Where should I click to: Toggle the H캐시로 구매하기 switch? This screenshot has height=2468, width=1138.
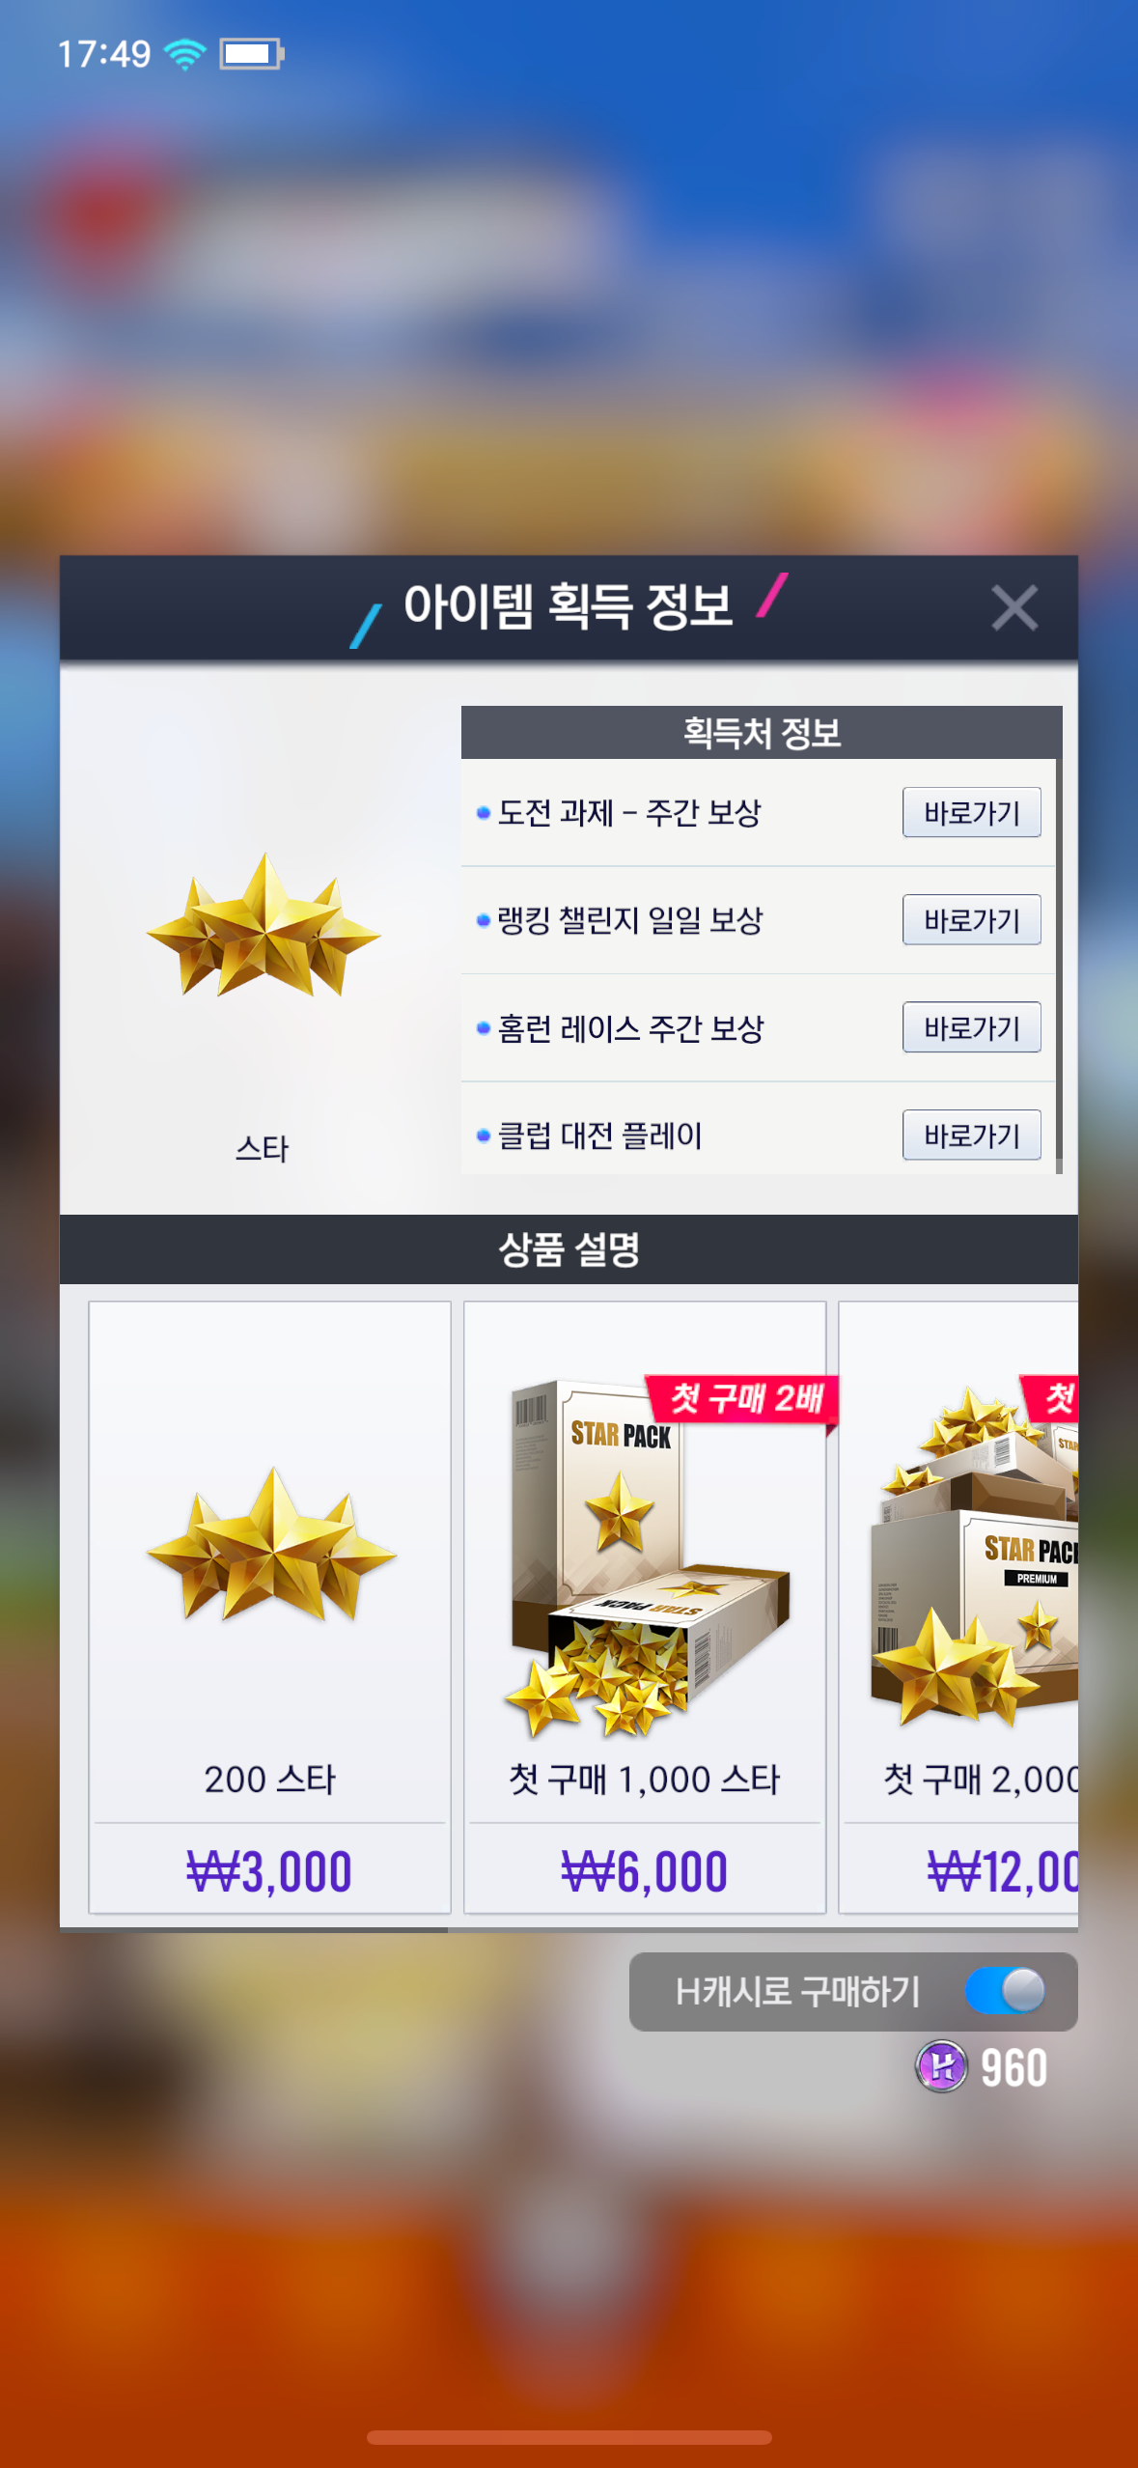(1005, 1990)
